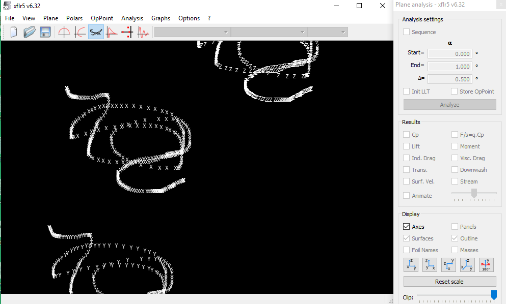Screen dimensions: 506x304
Task: Open the Plane menu
Action: tap(50, 18)
